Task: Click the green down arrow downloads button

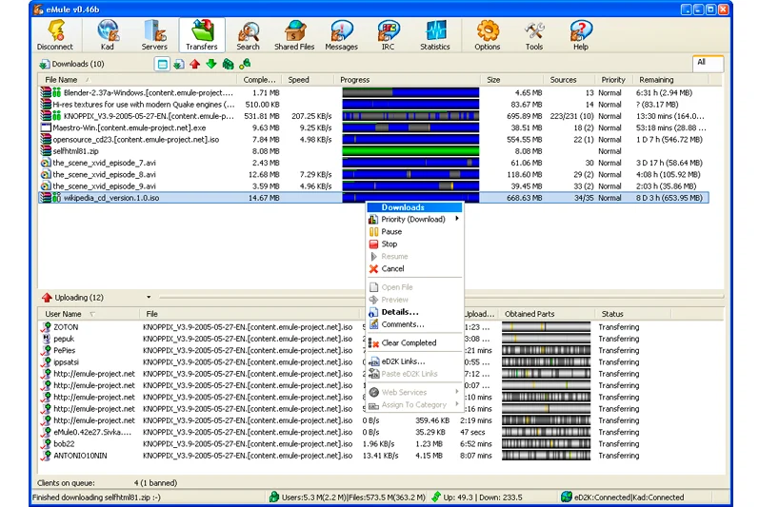Action: tap(211, 64)
